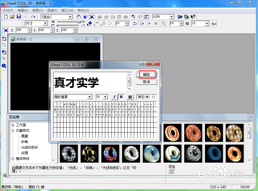Toggle loop mode icon

click(142, 24)
